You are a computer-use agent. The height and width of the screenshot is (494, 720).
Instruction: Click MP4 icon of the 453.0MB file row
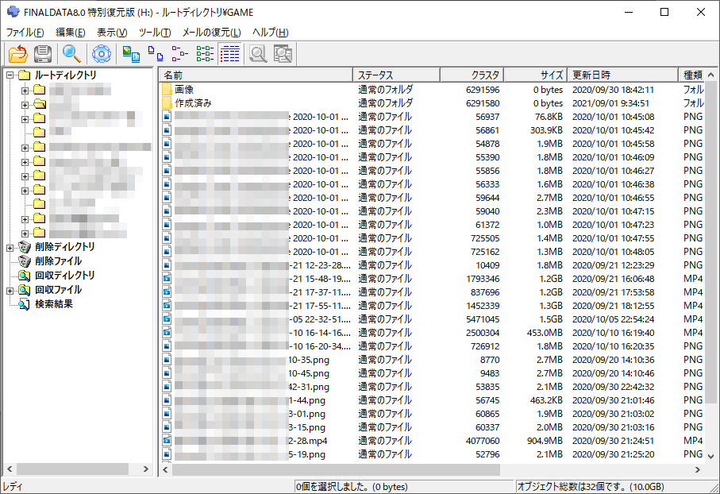click(167, 332)
